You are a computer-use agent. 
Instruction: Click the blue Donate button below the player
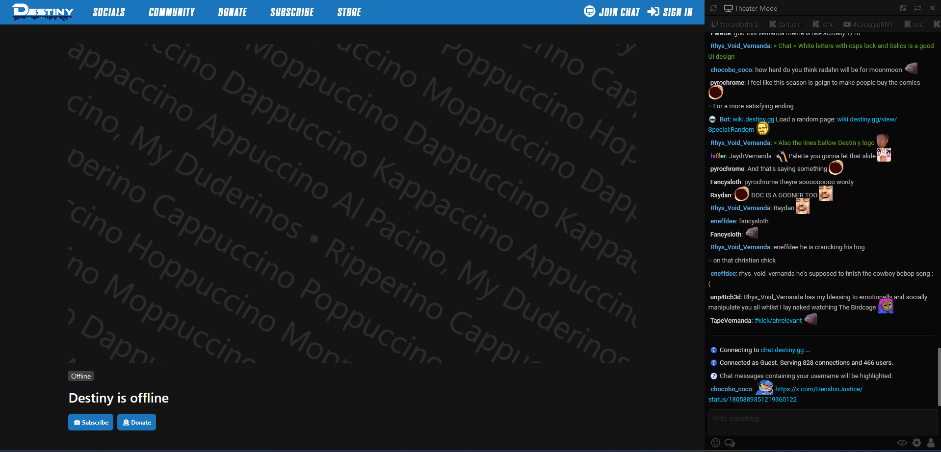pos(136,422)
